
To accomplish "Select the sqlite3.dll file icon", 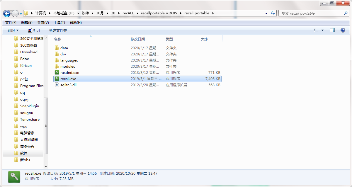I will (57, 85).
